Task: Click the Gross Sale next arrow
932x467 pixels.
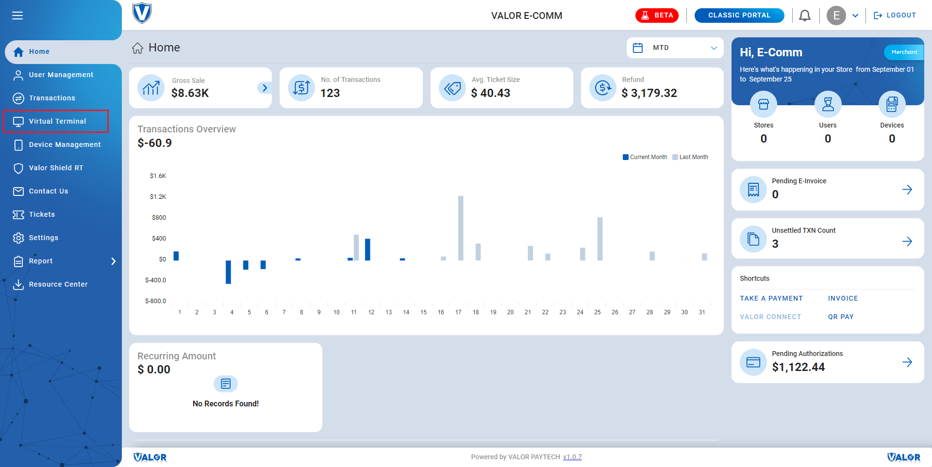Action: tap(265, 88)
